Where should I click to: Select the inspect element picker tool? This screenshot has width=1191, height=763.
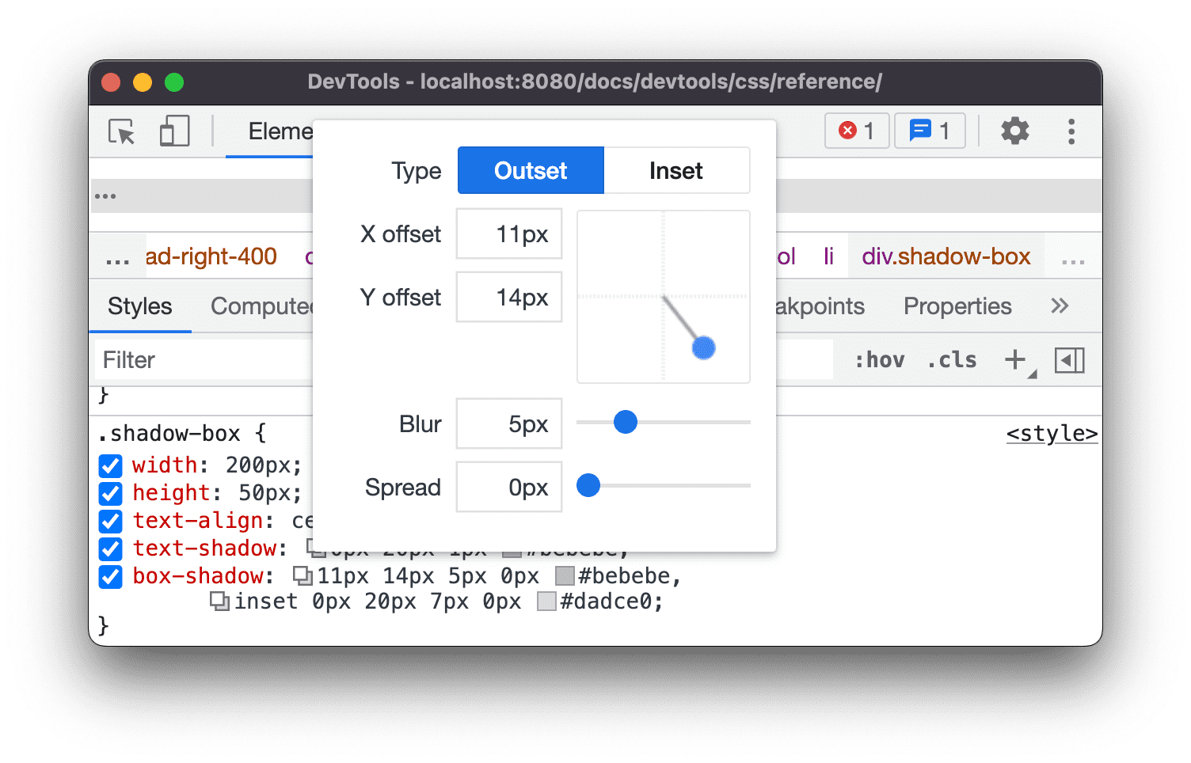tap(120, 131)
